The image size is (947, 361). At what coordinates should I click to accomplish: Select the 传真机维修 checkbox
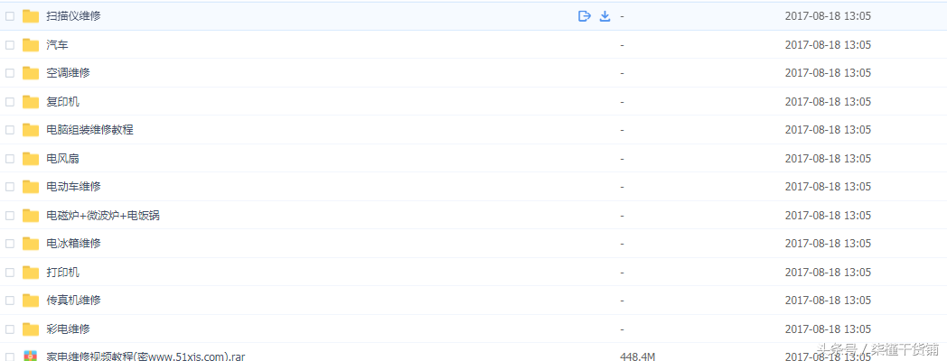point(10,300)
